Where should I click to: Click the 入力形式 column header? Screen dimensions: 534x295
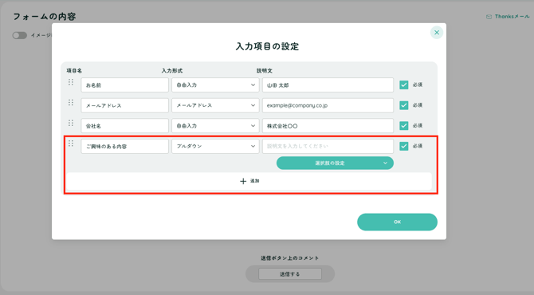[172, 71]
